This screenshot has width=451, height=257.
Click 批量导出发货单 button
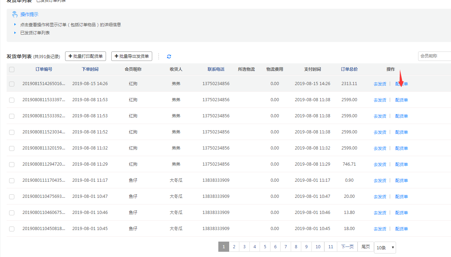tap(132, 56)
